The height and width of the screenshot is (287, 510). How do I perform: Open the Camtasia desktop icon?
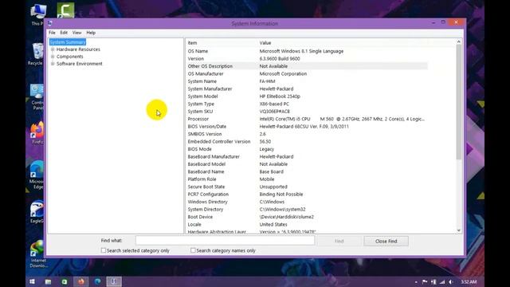tap(65, 10)
